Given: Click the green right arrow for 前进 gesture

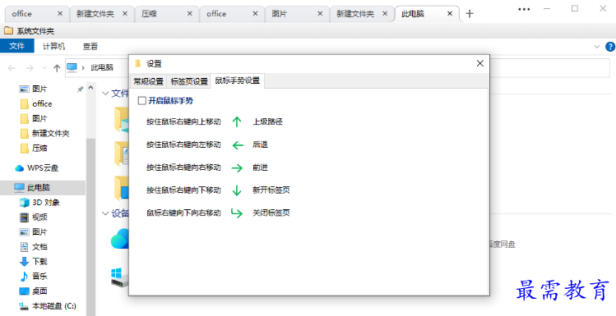Looking at the screenshot, I should coord(237,168).
